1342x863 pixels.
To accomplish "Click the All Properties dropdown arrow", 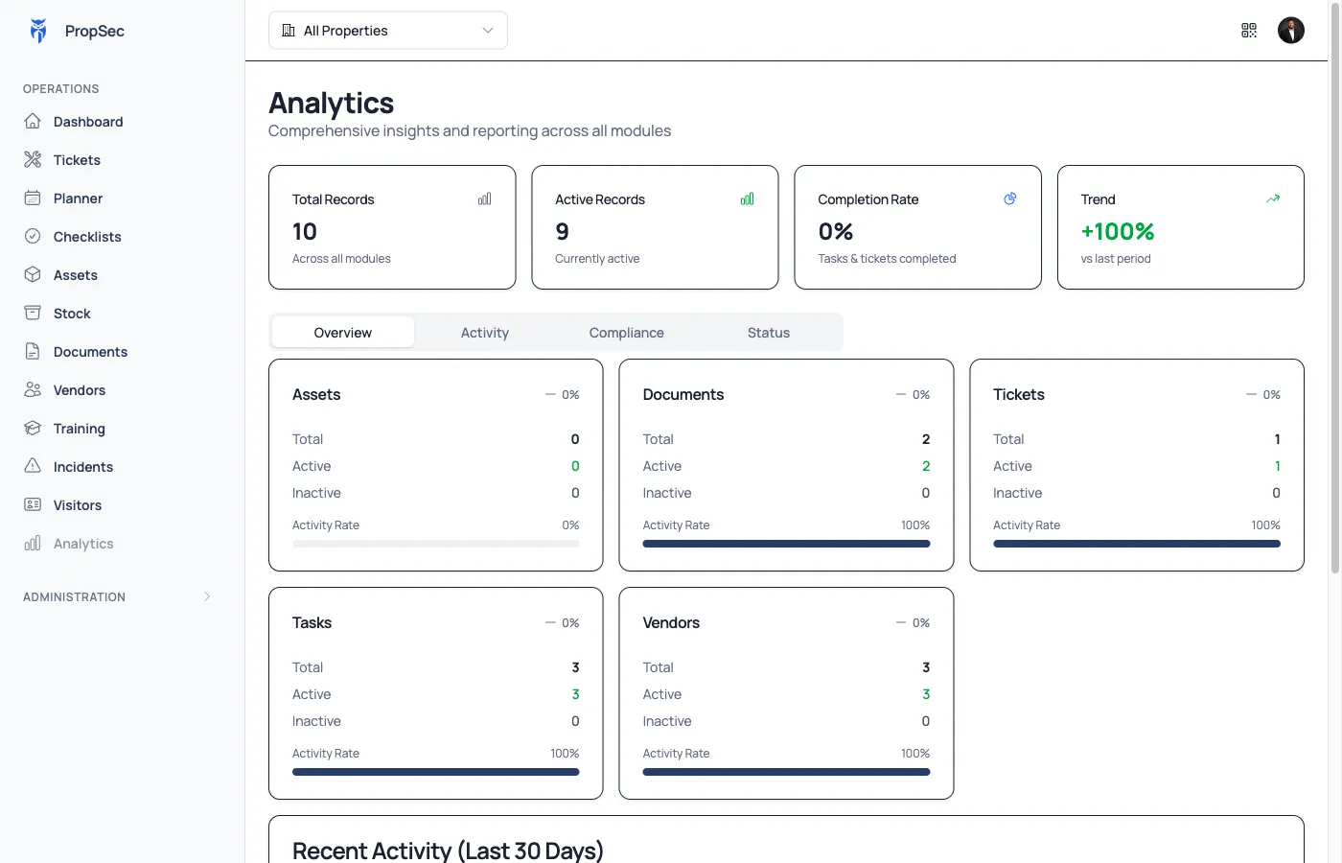I will point(488,31).
